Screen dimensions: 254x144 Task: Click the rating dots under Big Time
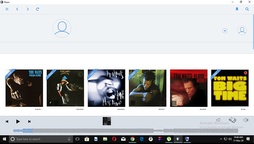tap(244, 109)
